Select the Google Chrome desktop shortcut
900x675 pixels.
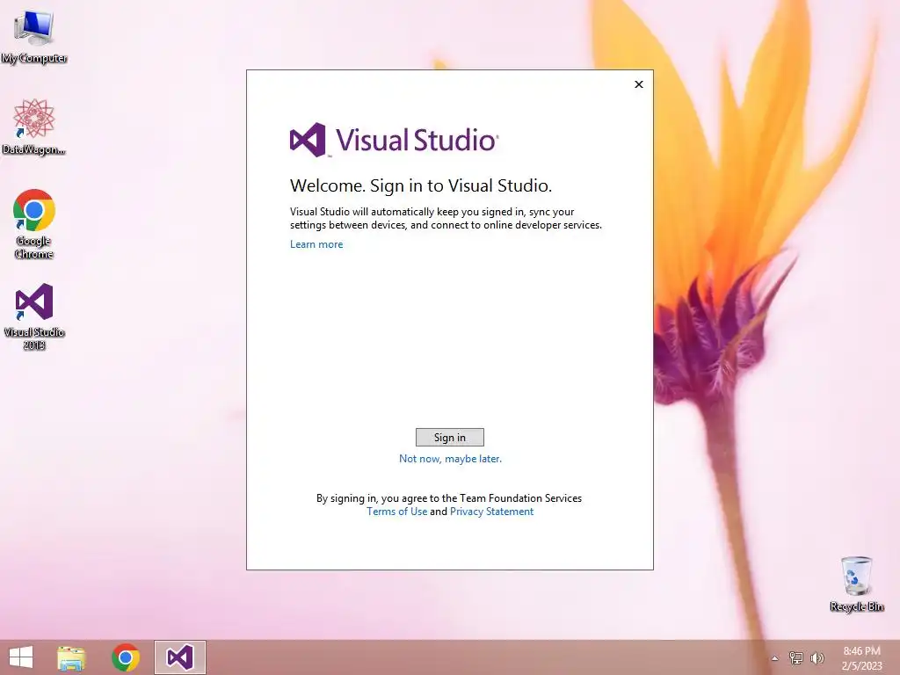(x=34, y=224)
